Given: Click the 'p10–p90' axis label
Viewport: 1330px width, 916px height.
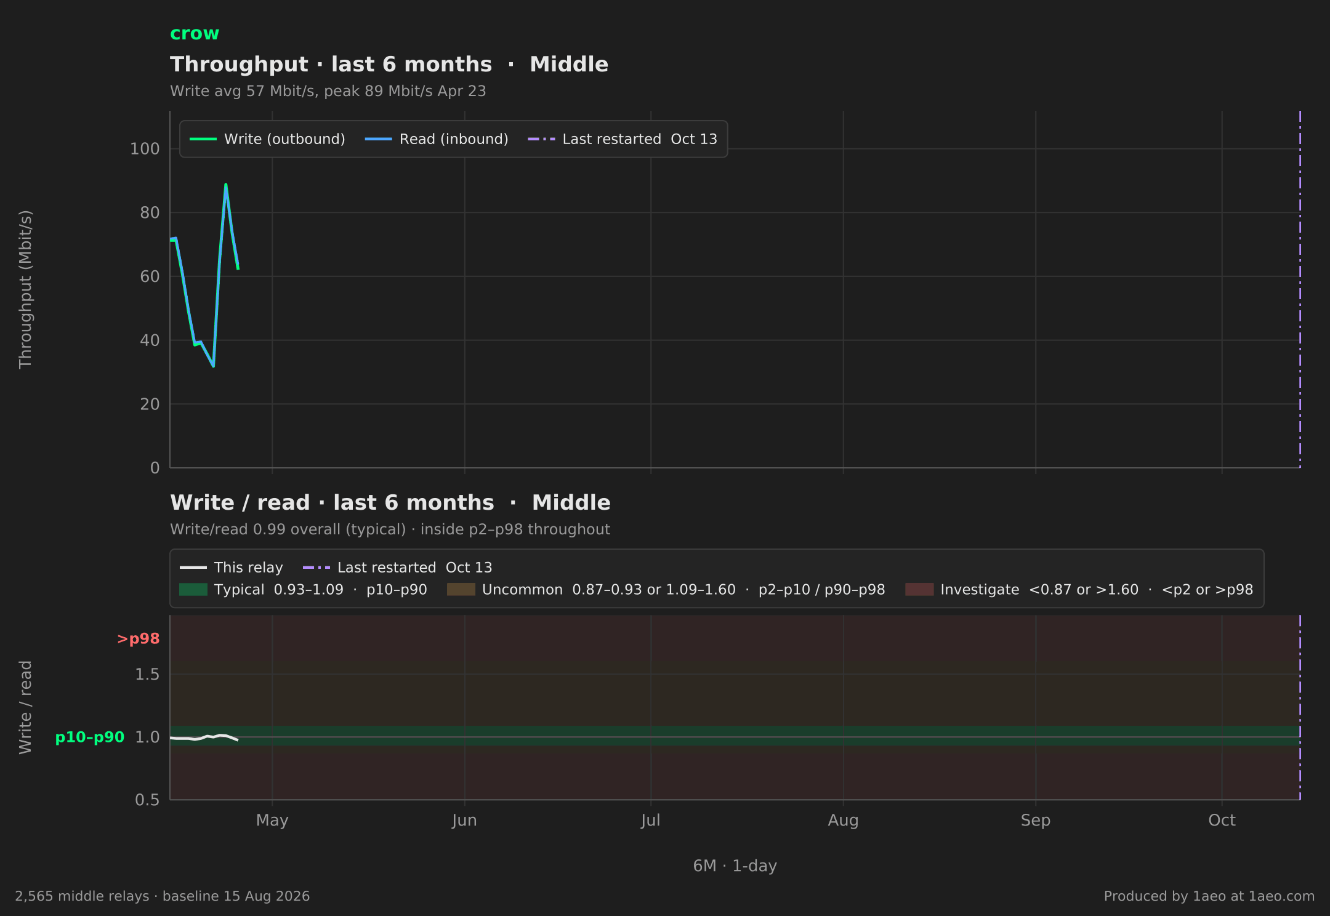Looking at the screenshot, I should coord(90,737).
